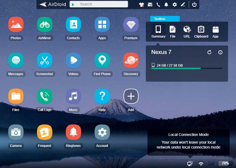Open the Account gear app
The width and height of the screenshot is (236, 168).
pos(102,132)
